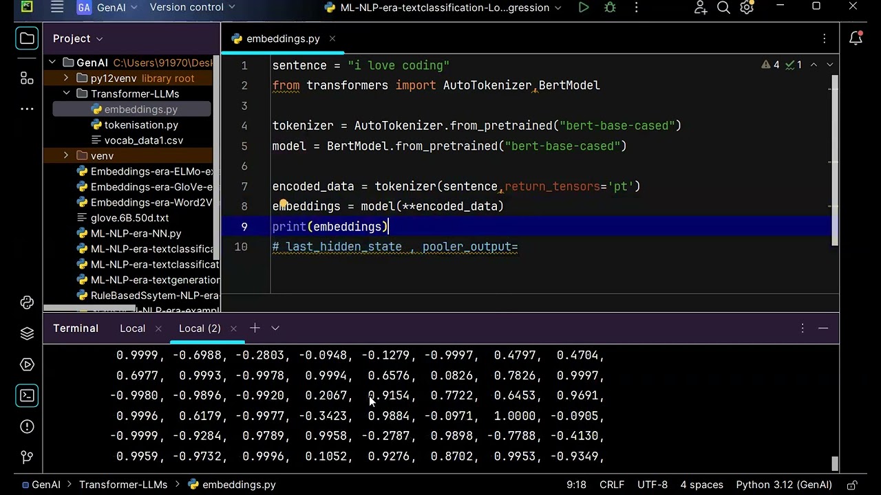Expand the py12venv folder
Image resolution: width=881 pixels, height=495 pixels.
[66, 78]
